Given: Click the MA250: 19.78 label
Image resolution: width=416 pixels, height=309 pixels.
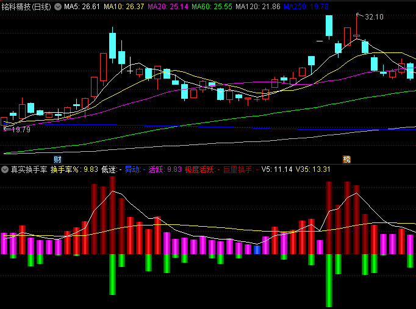Looking at the screenshot, I should tap(306, 7).
